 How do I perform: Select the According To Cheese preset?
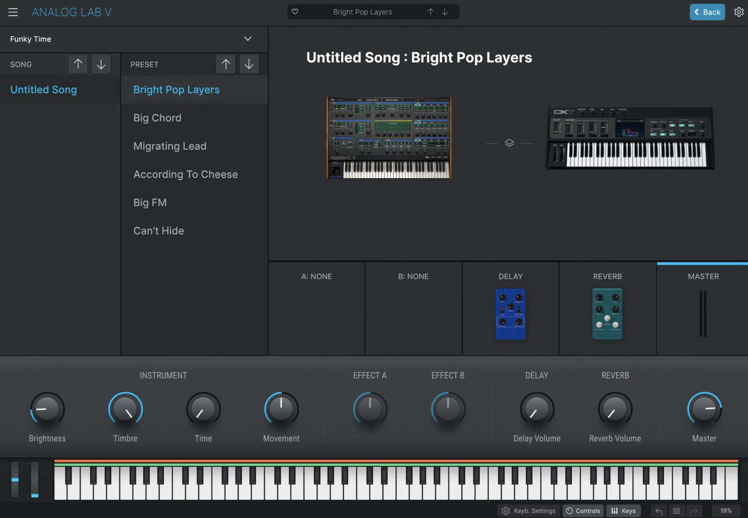194,174
